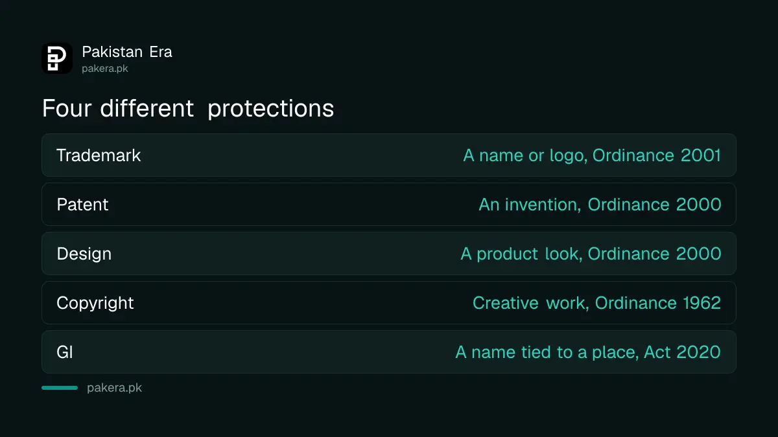Open the footer pakera.pk link
The width and height of the screenshot is (778, 437).
114,388
